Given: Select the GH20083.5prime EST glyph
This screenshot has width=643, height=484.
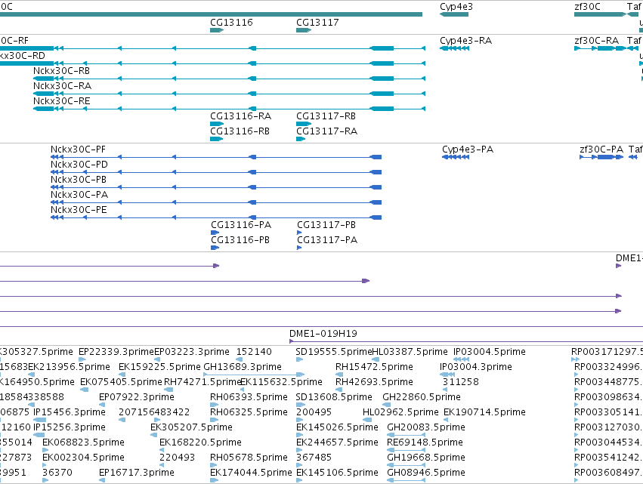Looking at the screenshot, I should tap(406, 435).
